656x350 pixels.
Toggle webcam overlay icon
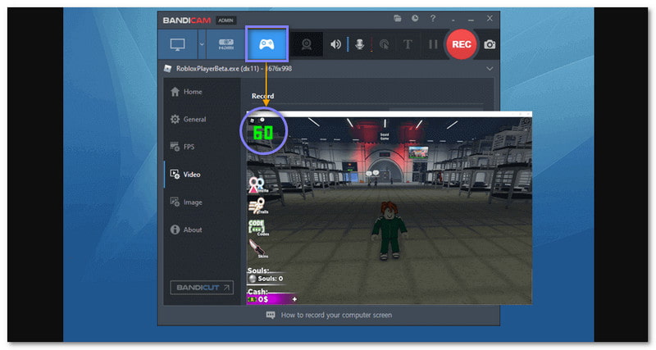pos(307,44)
